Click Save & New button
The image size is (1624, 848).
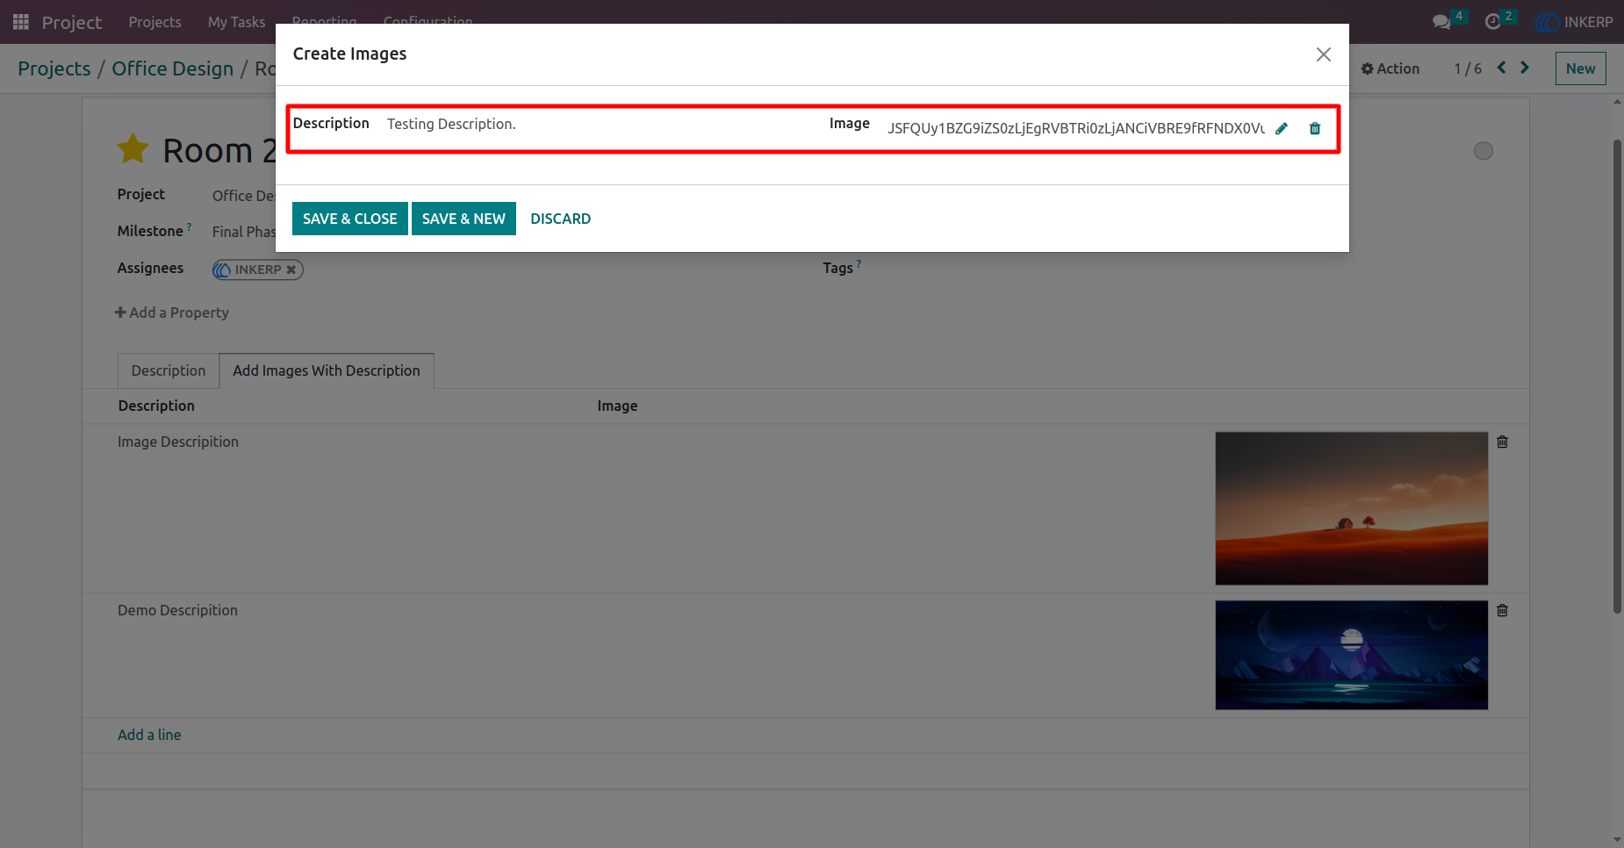click(463, 219)
